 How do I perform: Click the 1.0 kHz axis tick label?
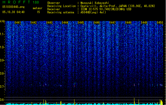pos(2,47)
